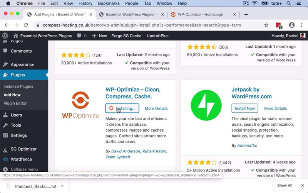Close the Essential WordPress Plugins tab
Screen dimensions: 308x193
point(162,14)
